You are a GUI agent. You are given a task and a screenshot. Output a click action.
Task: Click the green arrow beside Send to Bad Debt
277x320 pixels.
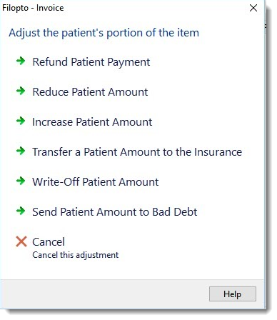point(21,211)
